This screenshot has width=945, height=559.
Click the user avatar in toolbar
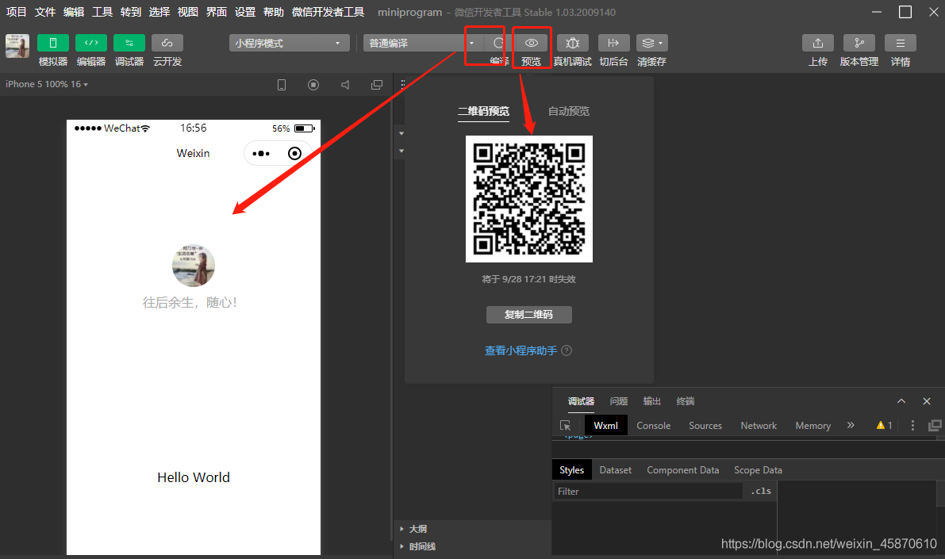point(17,46)
